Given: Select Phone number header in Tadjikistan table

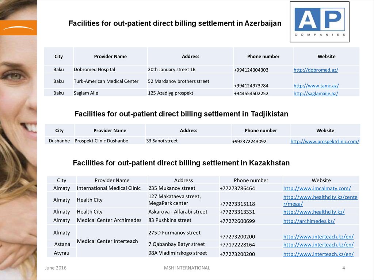Looking at the screenshot, I should point(260,131).
